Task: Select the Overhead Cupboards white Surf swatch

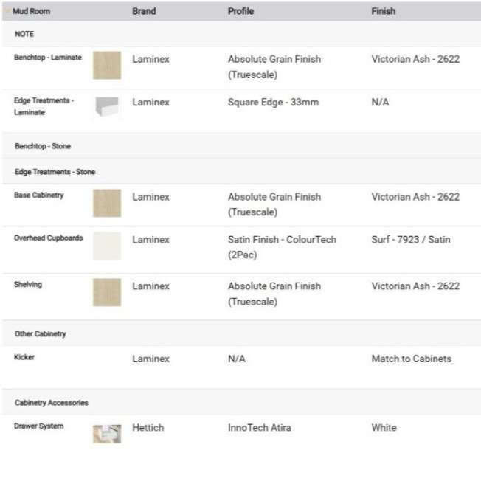Action: pyautogui.click(x=107, y=246)
